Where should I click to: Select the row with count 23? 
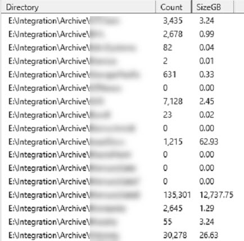(123, 115)
